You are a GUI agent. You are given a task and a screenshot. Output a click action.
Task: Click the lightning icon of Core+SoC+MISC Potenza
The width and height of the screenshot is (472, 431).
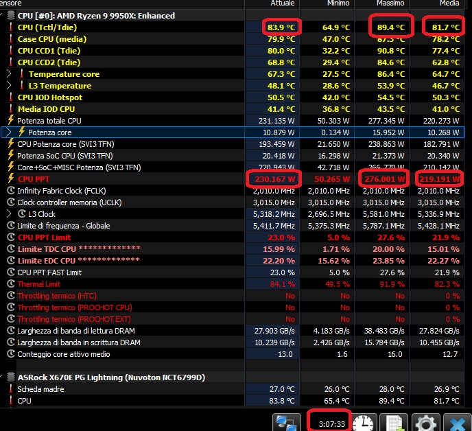tap(11, 167)
